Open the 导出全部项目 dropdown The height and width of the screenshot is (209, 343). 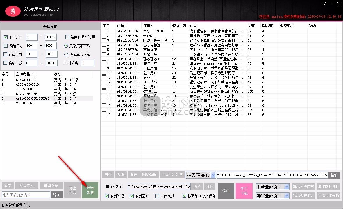tap(287, 196)
